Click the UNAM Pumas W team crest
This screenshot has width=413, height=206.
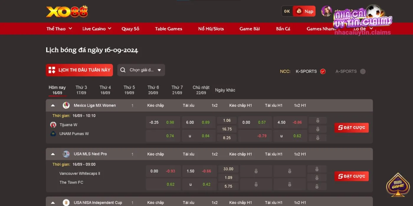coord(53,134)
